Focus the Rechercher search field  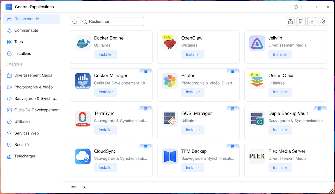click(113, 22)
